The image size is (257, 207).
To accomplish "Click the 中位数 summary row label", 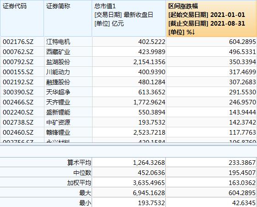I will (82, 173).
